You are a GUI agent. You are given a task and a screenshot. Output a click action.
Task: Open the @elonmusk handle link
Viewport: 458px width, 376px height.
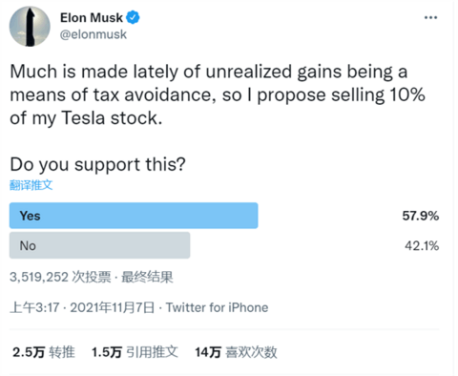pyautogui.click(x=94, y=34)
